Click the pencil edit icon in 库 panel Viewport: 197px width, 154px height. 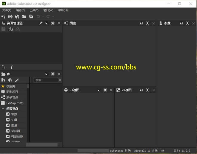[17, 80]
